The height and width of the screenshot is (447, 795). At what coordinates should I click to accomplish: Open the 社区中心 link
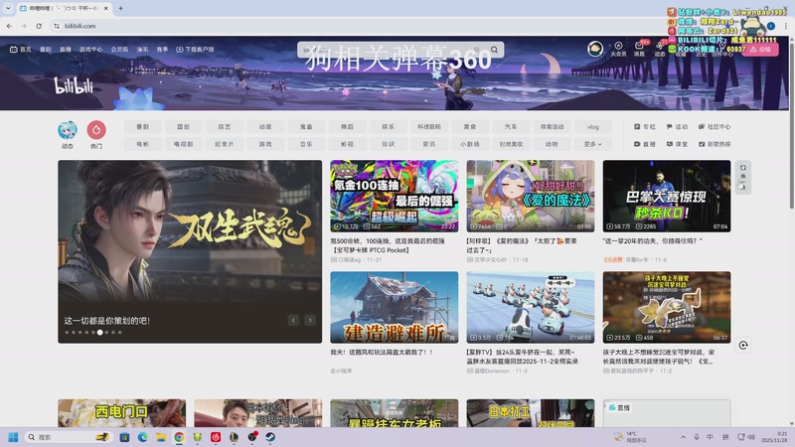715,127
